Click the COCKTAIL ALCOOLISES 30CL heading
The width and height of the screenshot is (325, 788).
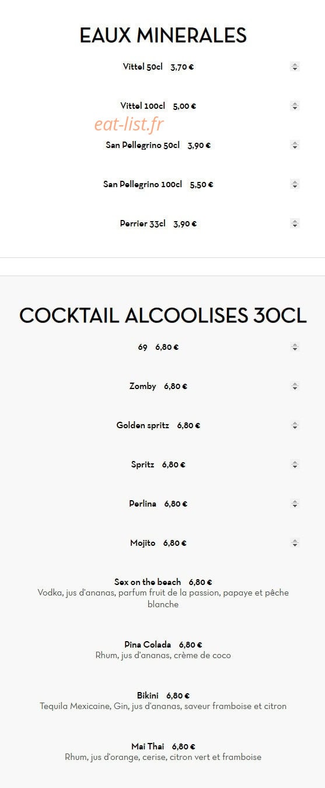(x=163, y=315)
